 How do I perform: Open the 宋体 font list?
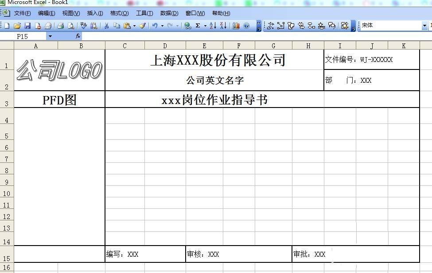424,25
